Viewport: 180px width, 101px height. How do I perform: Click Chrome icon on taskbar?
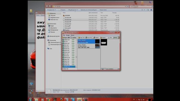[49, 100]
